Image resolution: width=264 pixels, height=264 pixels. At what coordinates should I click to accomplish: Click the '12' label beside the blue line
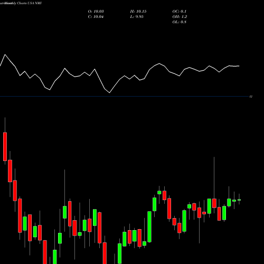251,97
